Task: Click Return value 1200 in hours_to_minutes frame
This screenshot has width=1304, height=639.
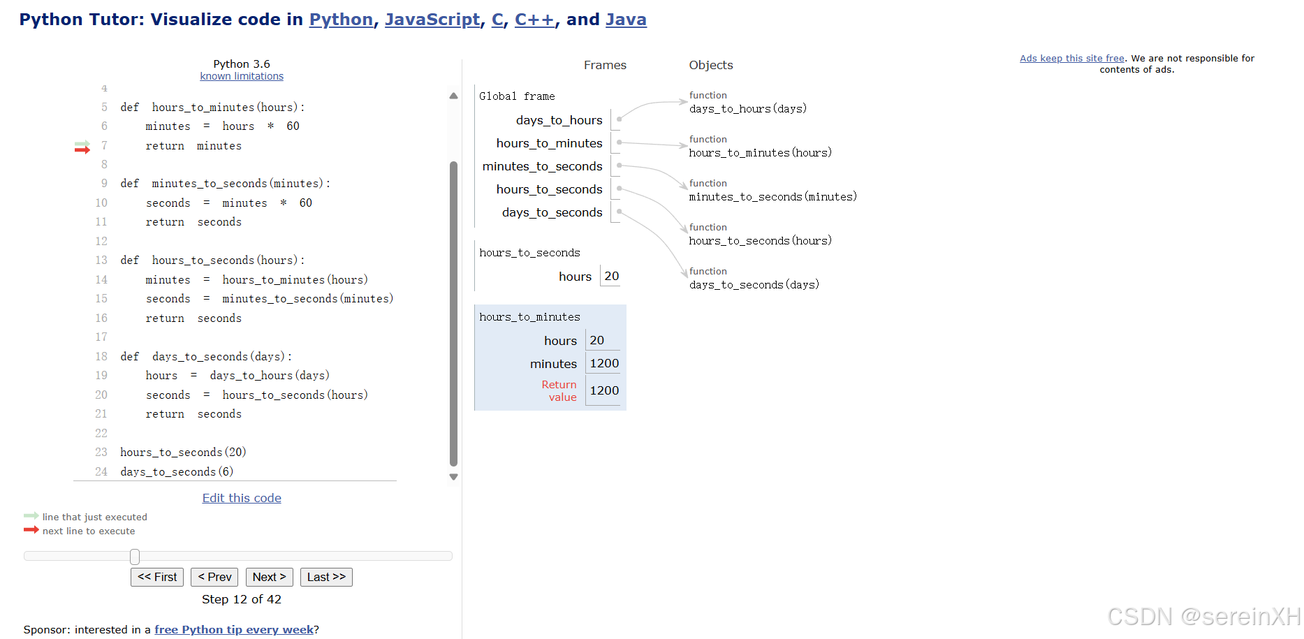Action: click(x=603, y=390)
